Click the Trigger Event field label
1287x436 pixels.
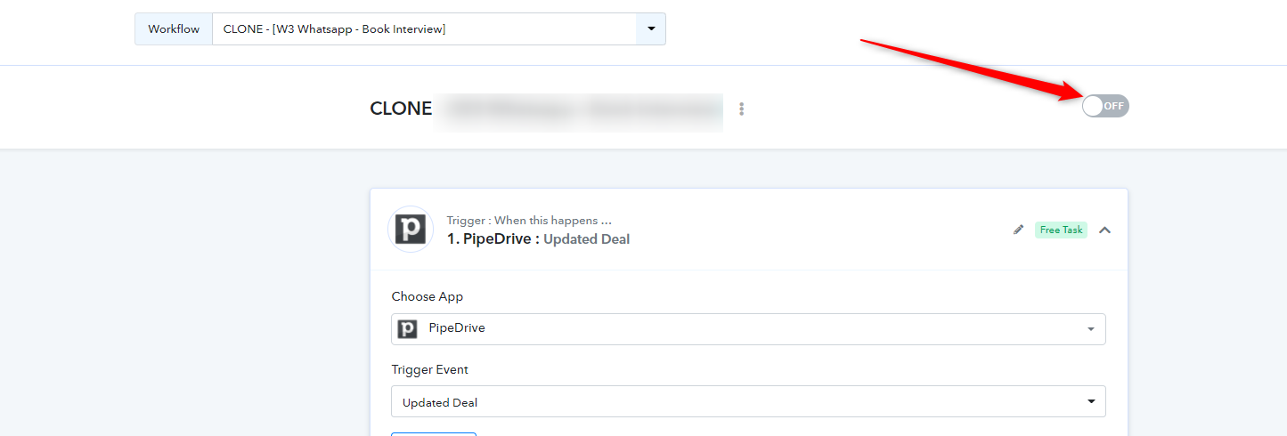coord(429,369)
